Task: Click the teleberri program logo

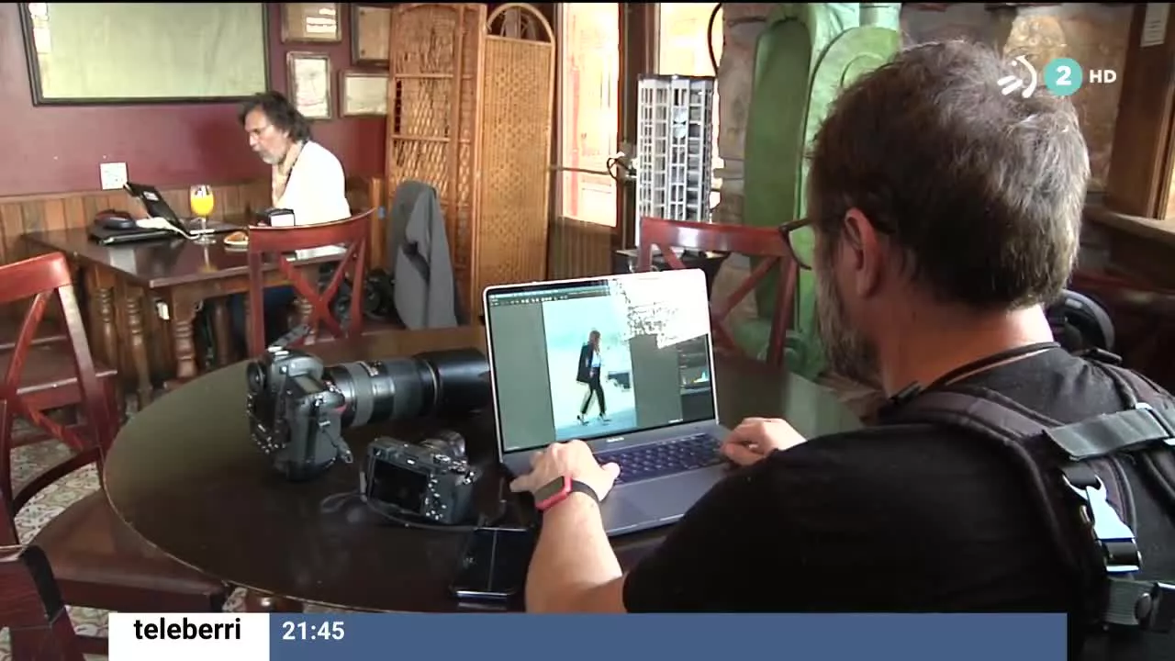Action: (188, 631)
